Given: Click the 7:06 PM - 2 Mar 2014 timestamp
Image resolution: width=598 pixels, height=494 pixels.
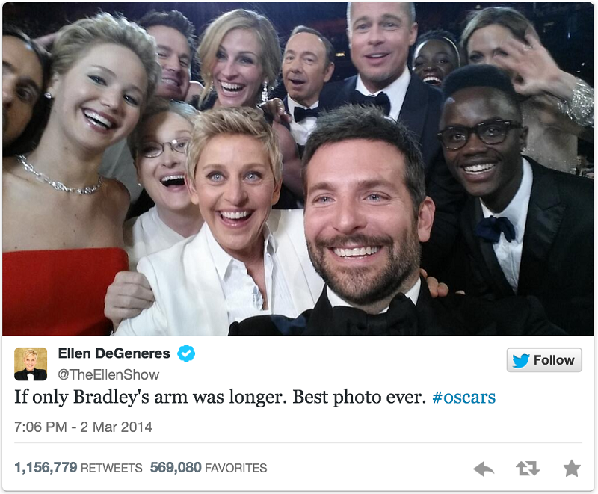Looking at the screenshot, I should [x=83, y=427].
